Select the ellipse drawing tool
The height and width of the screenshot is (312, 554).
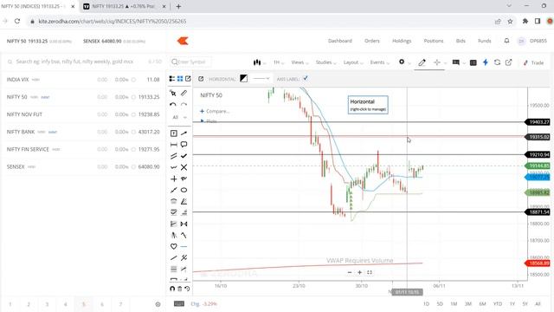point(184,191)
